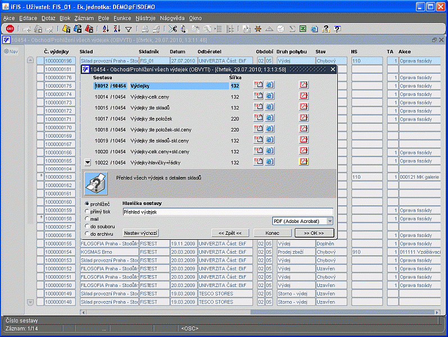
Task: Click the horizontal scrollbar thumb
Action: pyautogui.click(x=342, y=312)
